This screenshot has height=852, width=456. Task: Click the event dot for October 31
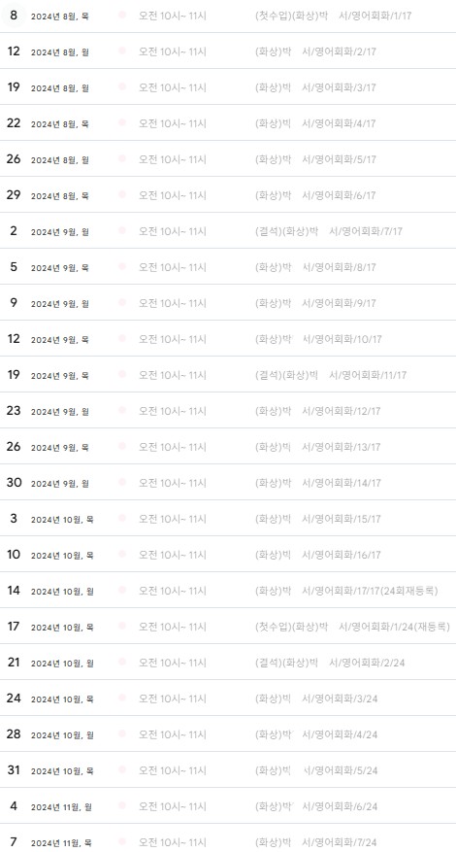pyautogui.click(x=122, y=768)
